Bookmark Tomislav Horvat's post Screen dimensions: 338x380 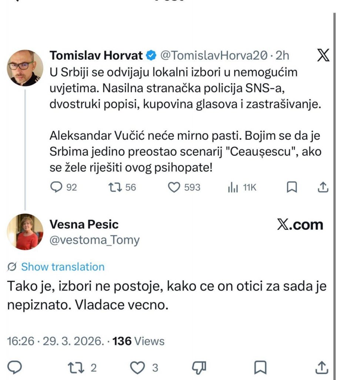tap(292, 187)
